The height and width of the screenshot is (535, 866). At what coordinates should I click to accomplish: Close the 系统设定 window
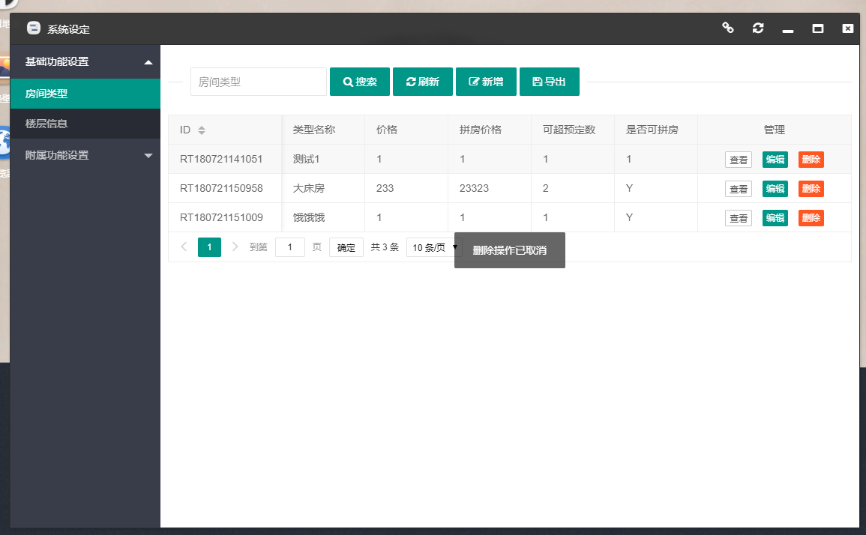(848, 28)
